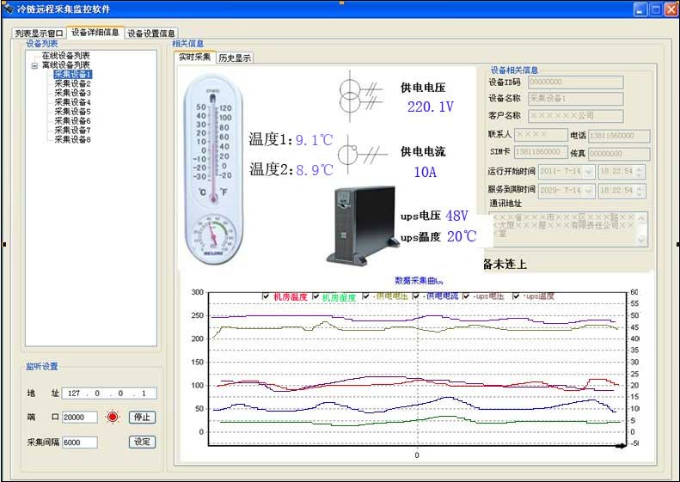This screenshot has height=482, width=680.
Task: Click the 客户名称 field
Action: pyautogui.click(x=575, y=116)
